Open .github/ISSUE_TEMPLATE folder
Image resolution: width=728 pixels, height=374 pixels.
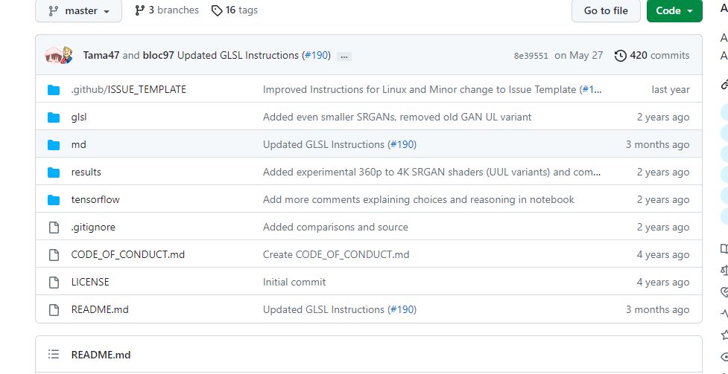point(129,89)
